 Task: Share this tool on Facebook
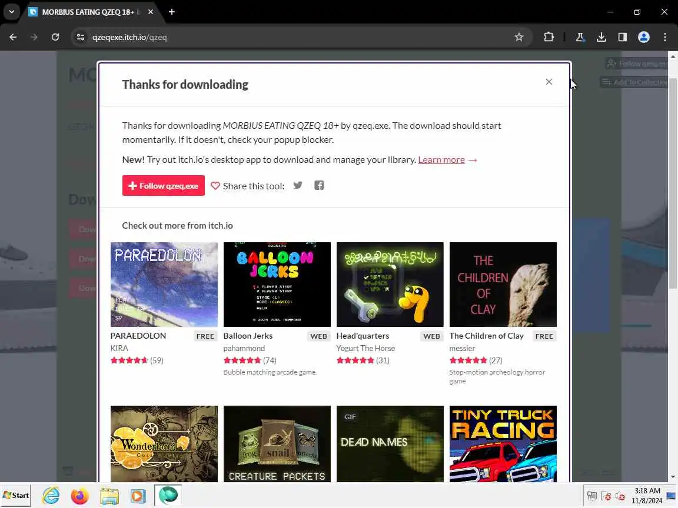pyautogui.click(x=319, y=185)
